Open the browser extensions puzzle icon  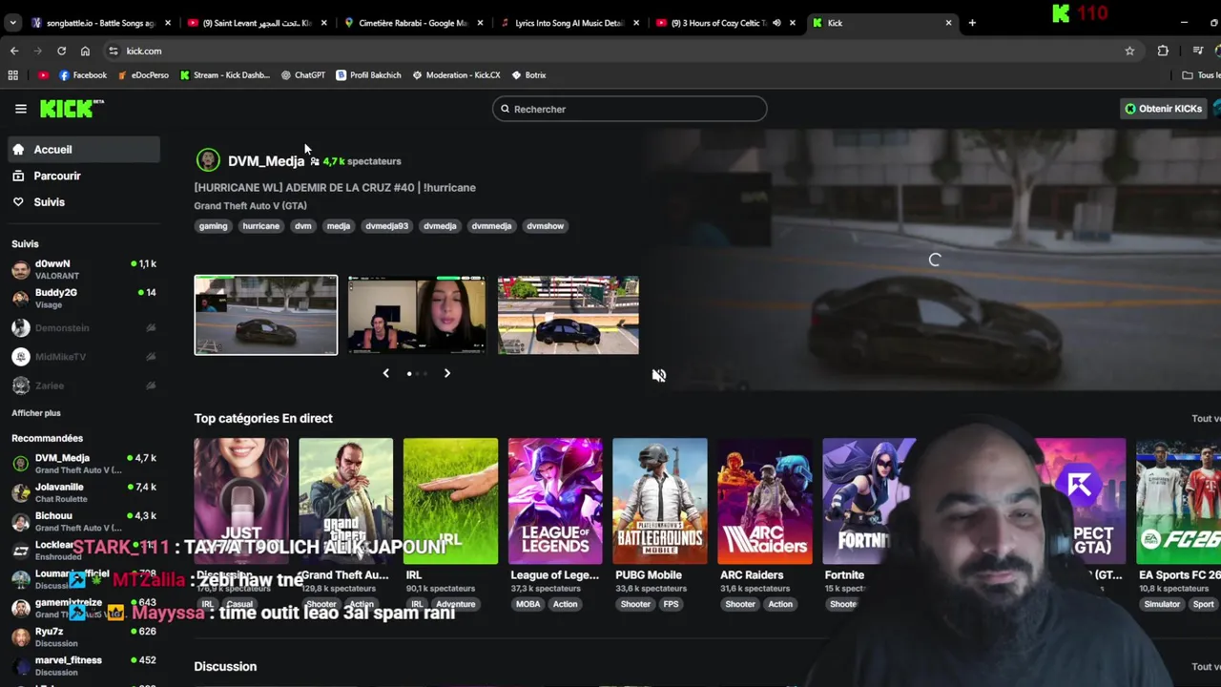tap(1163, 51)
